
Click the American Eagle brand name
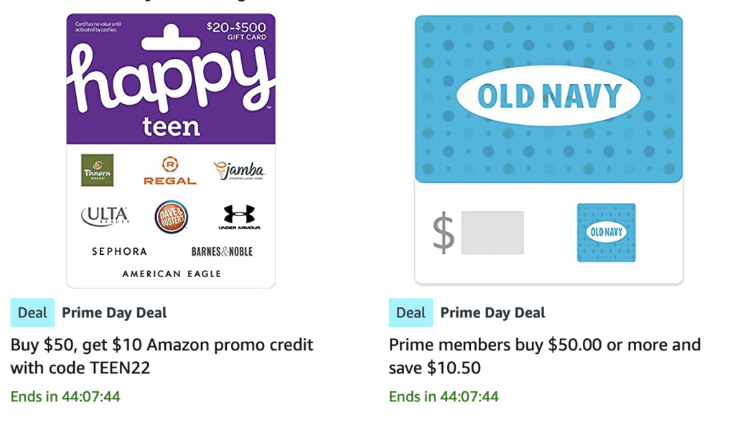click(172, 274)
